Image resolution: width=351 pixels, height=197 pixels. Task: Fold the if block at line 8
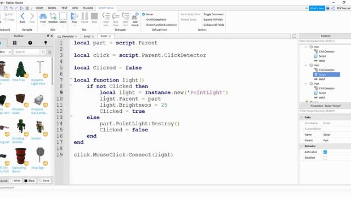click(71, 85)
